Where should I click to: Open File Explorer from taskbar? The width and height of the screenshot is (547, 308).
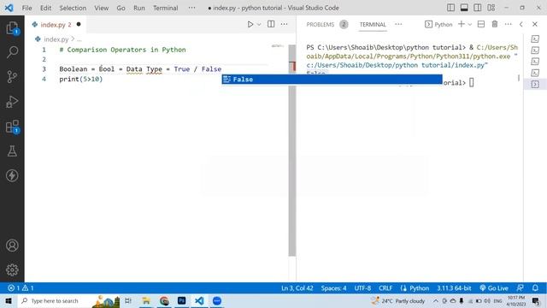click(146, 300)
